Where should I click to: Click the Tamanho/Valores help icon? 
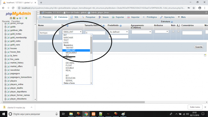(x=104, y=26)
